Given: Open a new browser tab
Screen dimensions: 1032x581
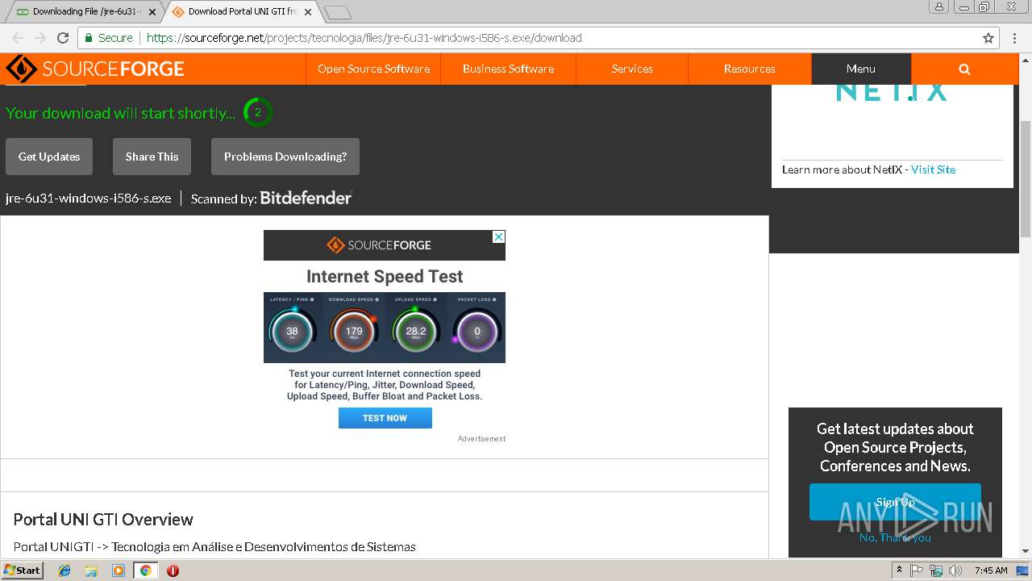Looking at the screenshot, I should pos(338,12).
